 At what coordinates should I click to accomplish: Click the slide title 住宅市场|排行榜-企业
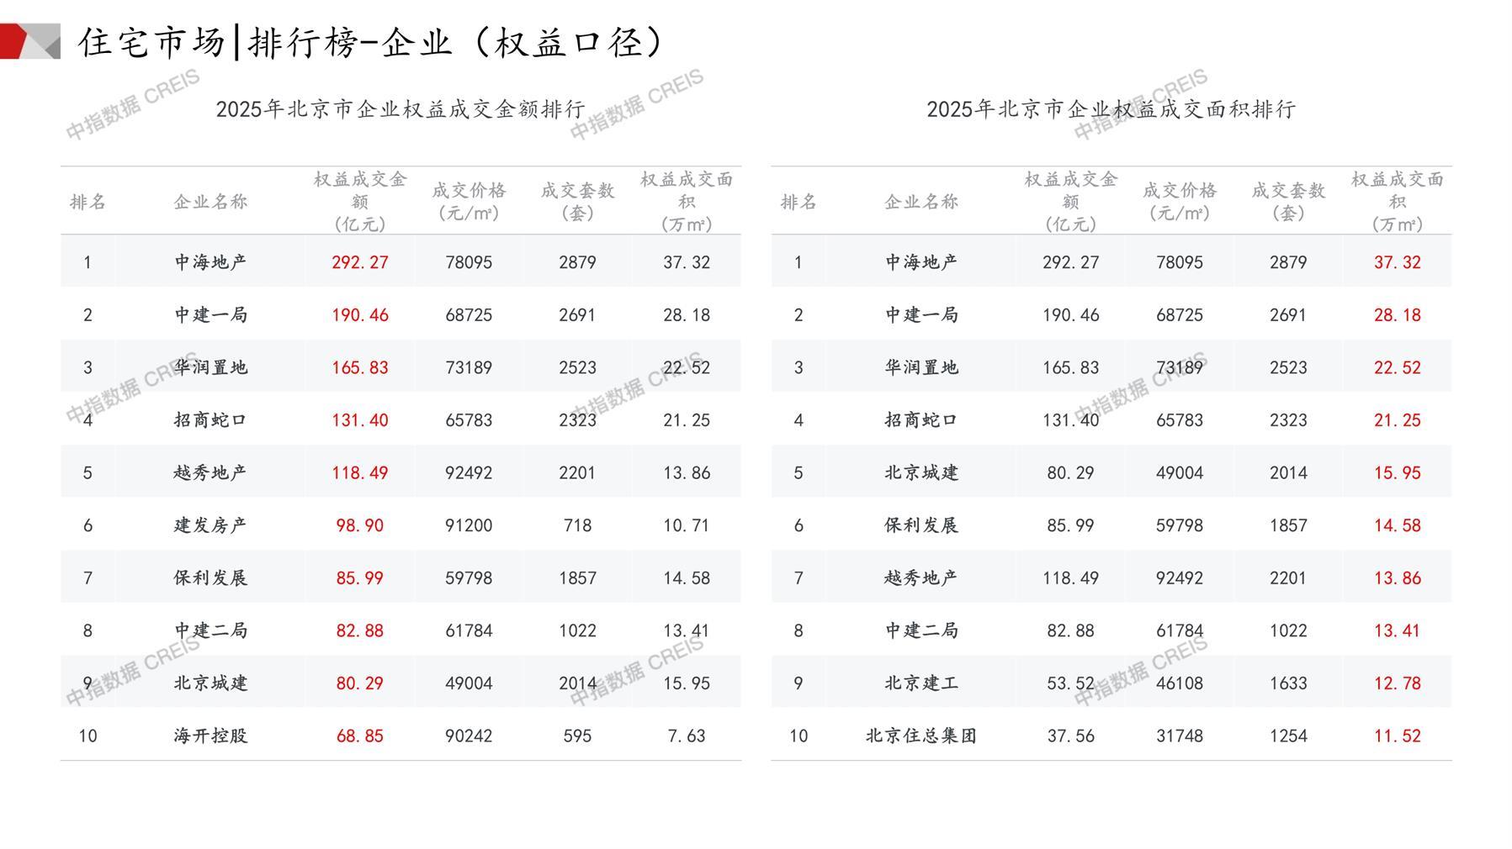tap(371, 42)
